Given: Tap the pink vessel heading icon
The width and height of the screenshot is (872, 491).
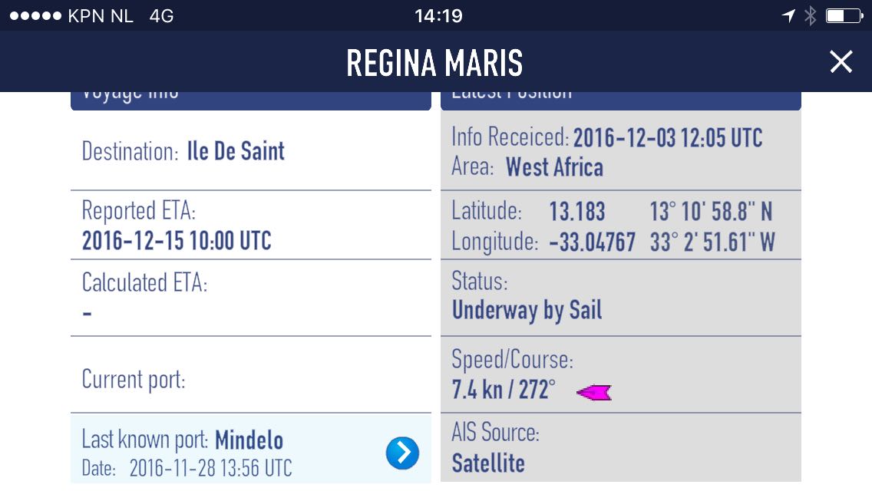Looking at the screenshot, I should click(594, 393).
